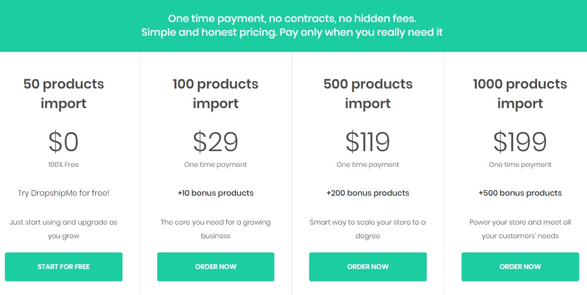Click the "+200 bonus products" text

(x=367, y=193)
